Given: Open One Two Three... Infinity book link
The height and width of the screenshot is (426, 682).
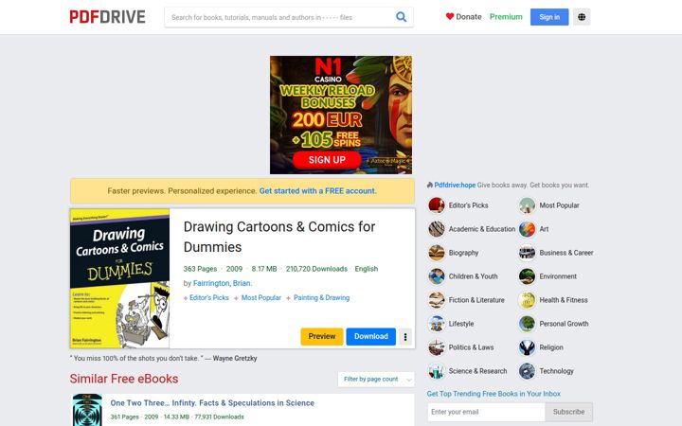Looking at the screenshot, I should point(212,403).
